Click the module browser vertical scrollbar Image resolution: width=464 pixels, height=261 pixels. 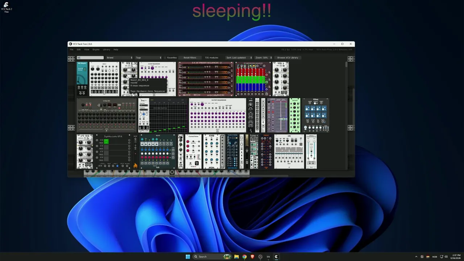click(x=346, y=65)
